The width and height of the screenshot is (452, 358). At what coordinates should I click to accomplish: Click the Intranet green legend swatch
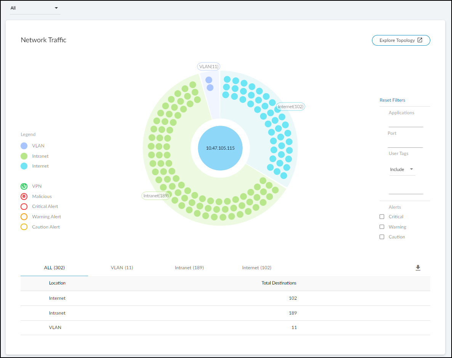coord(24,156)
